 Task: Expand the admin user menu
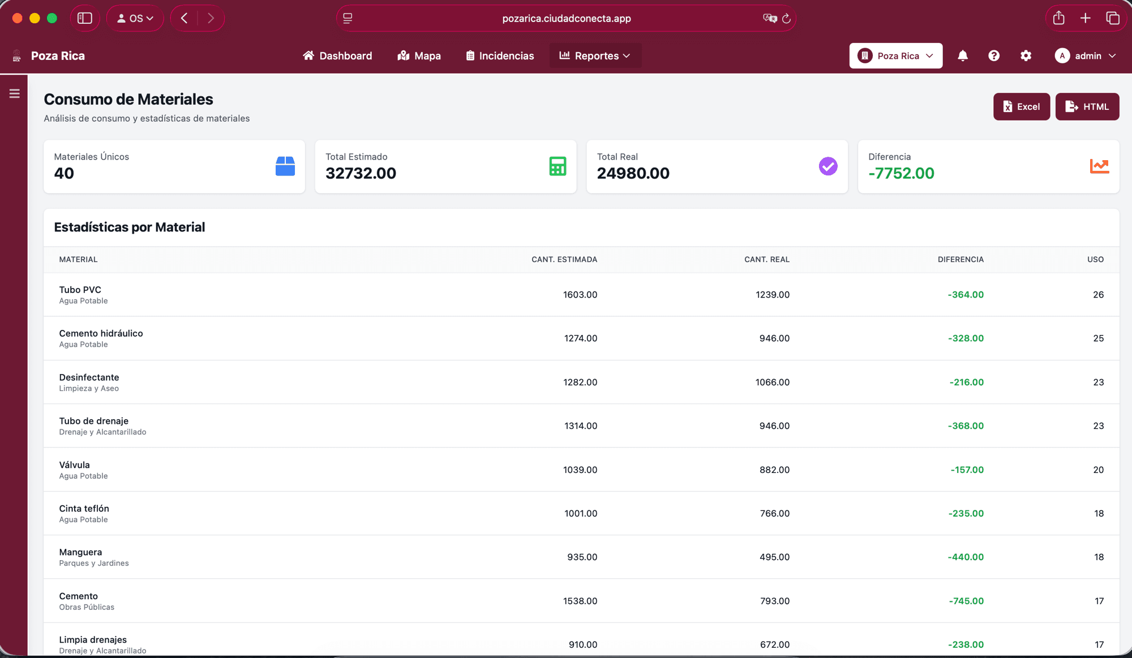click(x=1085, y=55)
